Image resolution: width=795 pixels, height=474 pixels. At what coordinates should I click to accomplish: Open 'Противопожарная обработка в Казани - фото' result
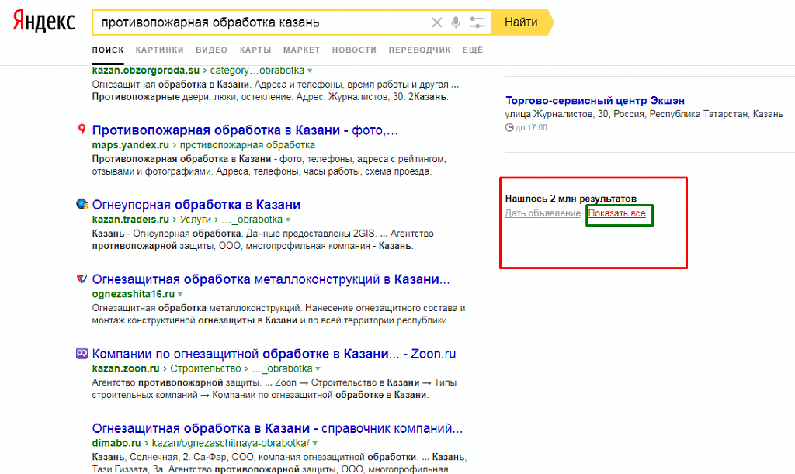[245, 130]
